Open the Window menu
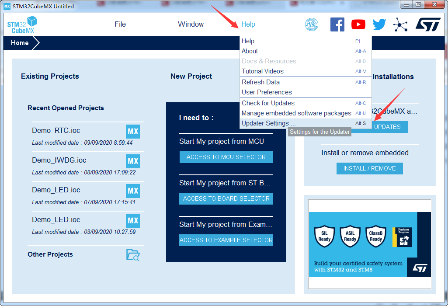Screen dimensions: 448x306 coord(191,24)
